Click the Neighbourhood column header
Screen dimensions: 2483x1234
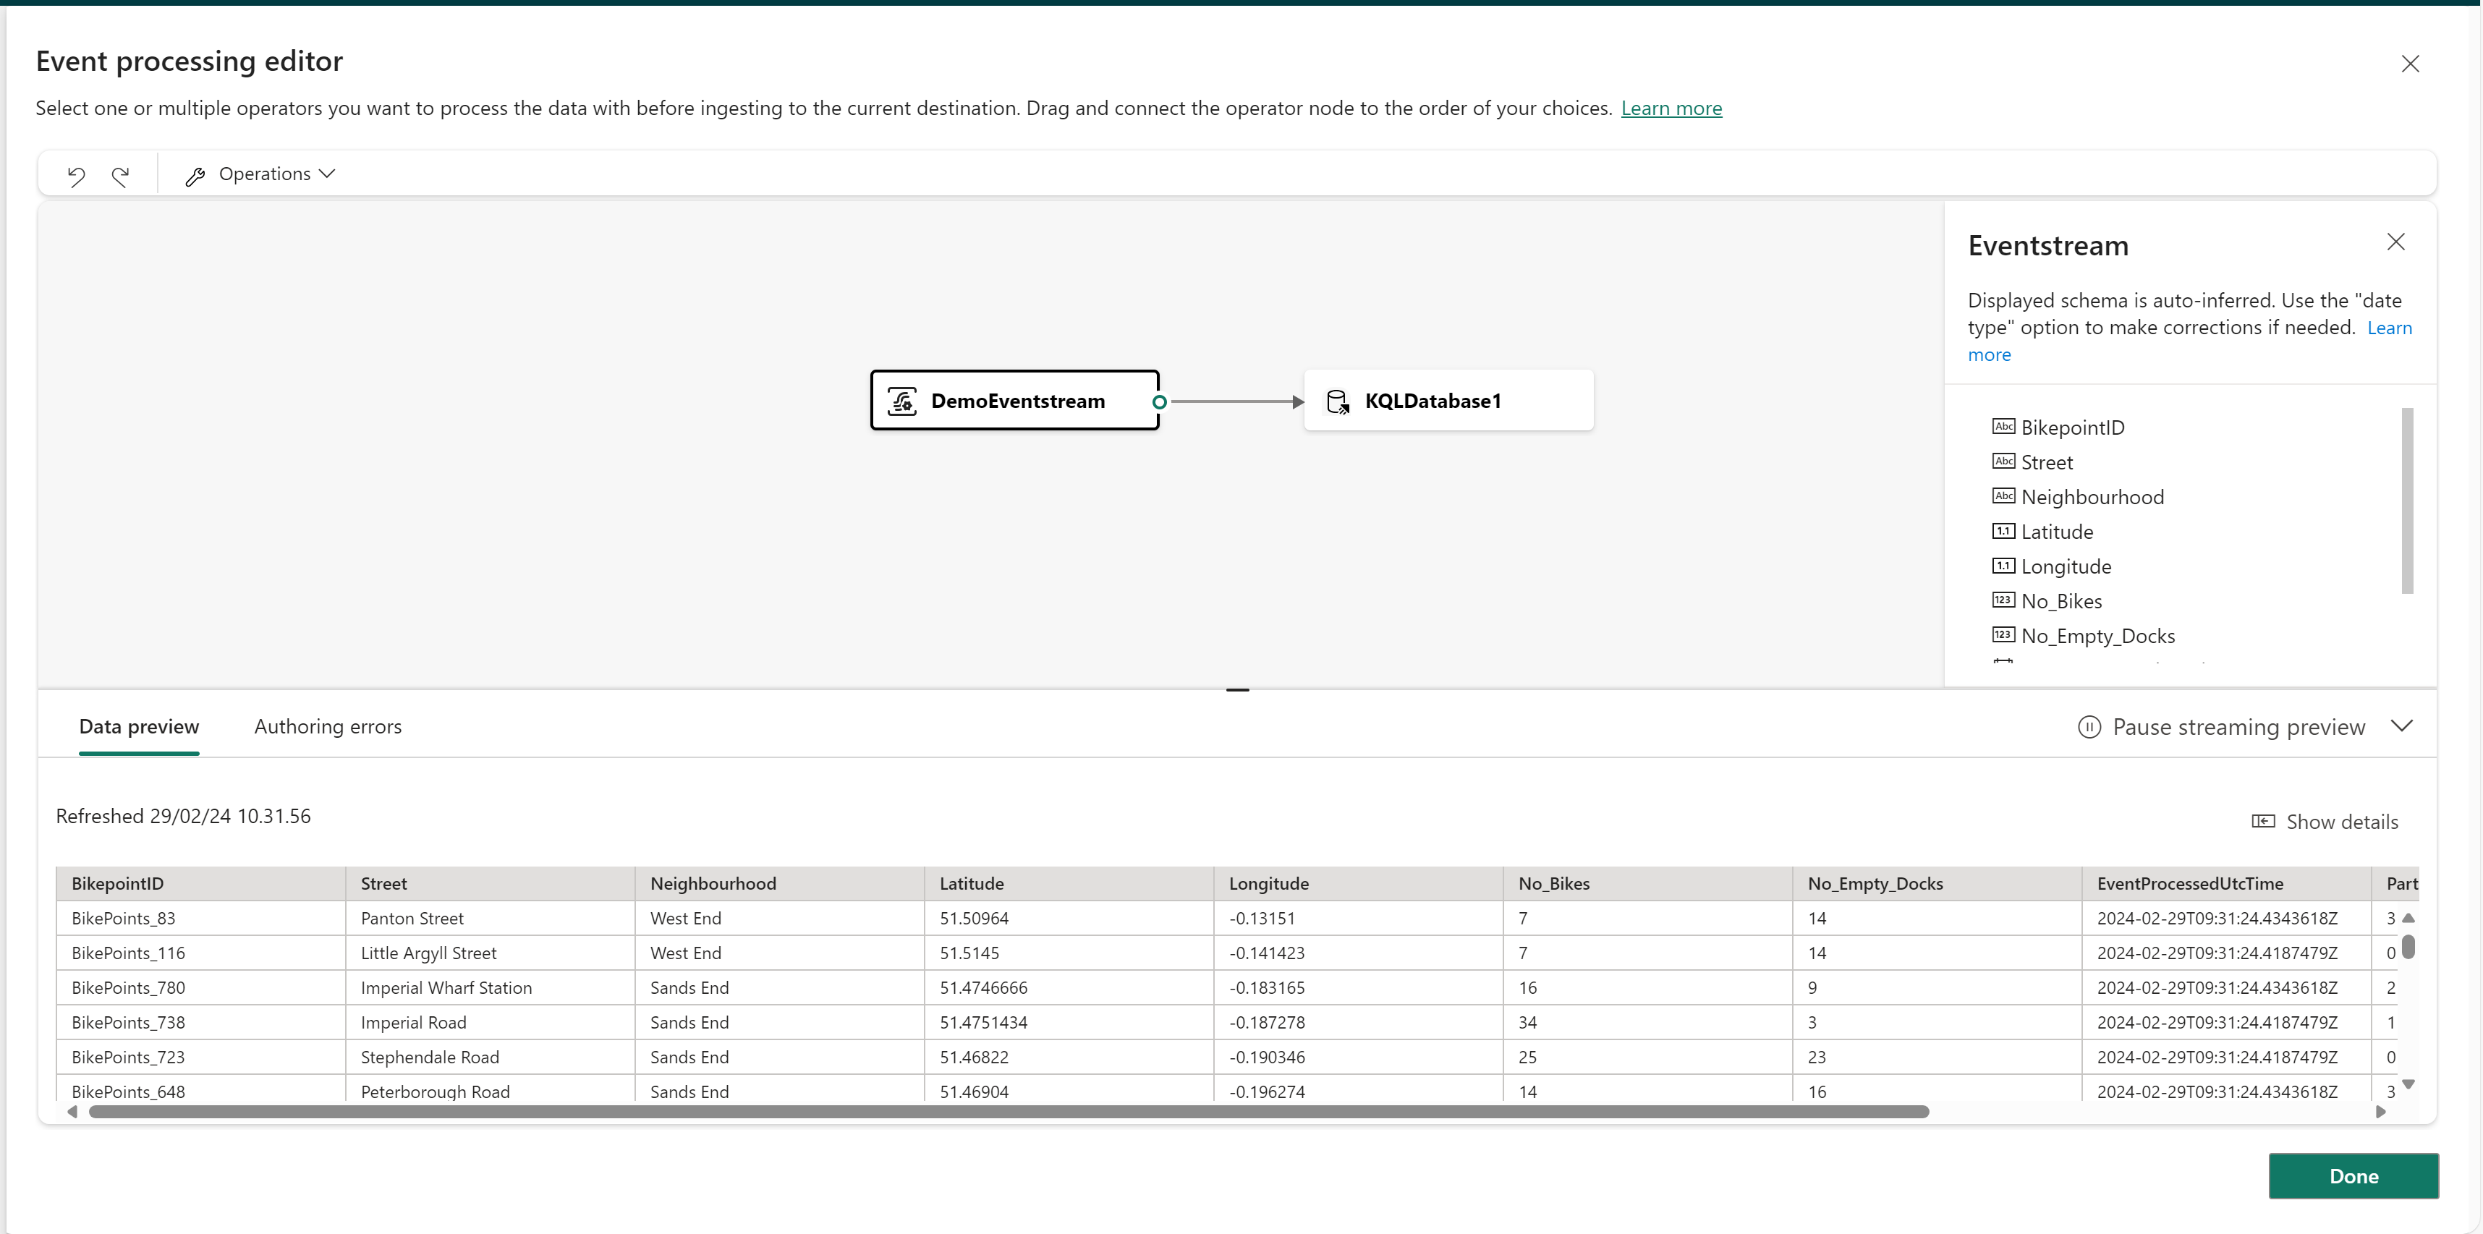778,883
